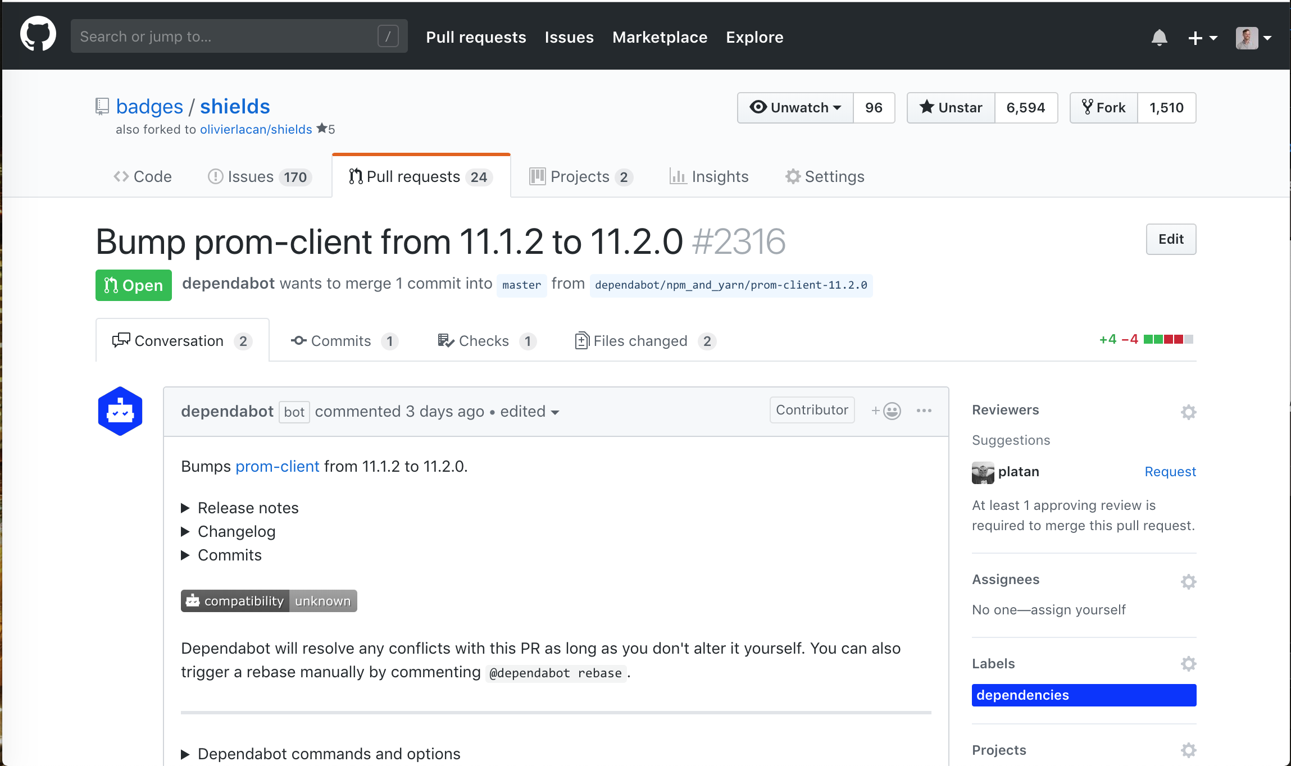The image size is (1291, 766).
Task: Switch to the Files changed tab
Action: (x=640, y=340)
